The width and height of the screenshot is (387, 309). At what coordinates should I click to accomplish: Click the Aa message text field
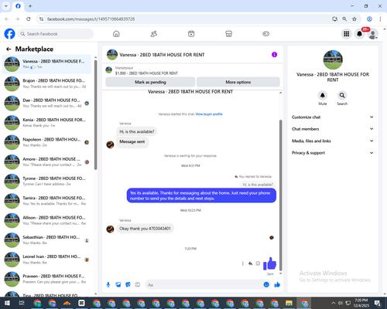[x=204, y=285]
